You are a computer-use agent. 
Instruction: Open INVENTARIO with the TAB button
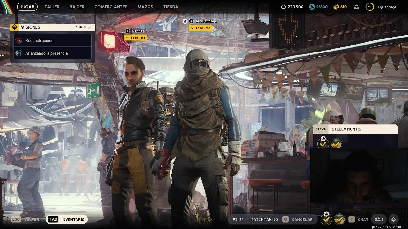coord(67,219)
